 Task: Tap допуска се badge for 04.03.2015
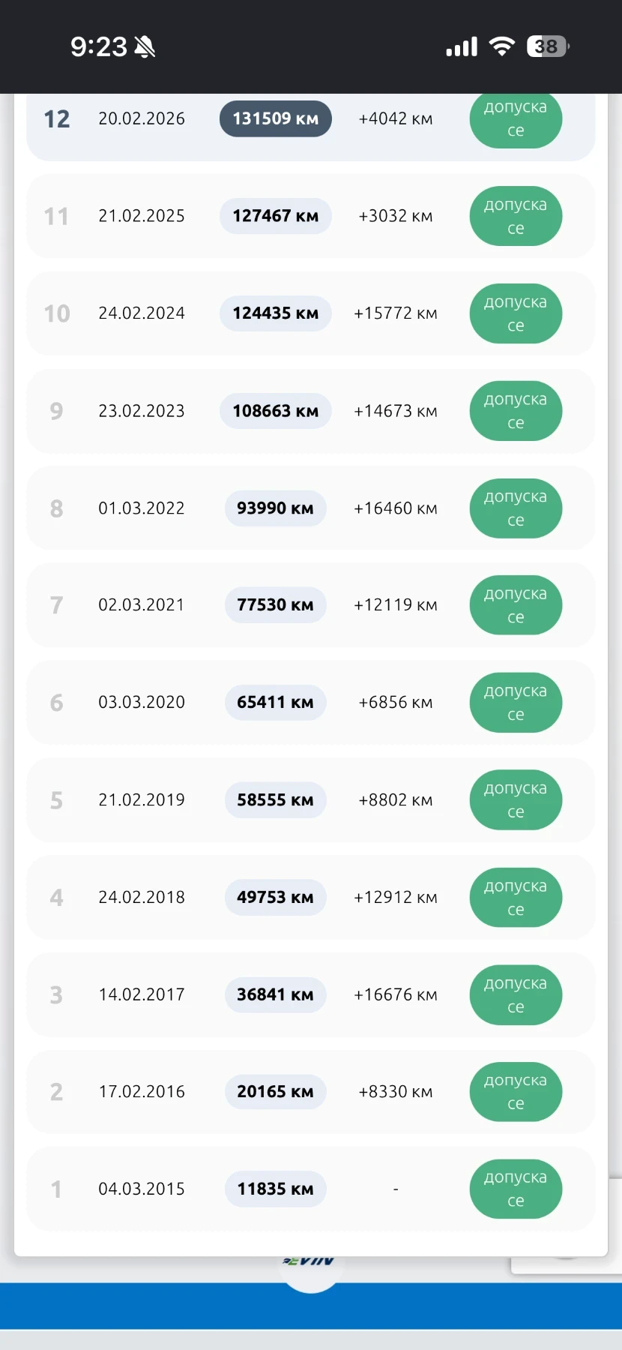click(516, 1189)
